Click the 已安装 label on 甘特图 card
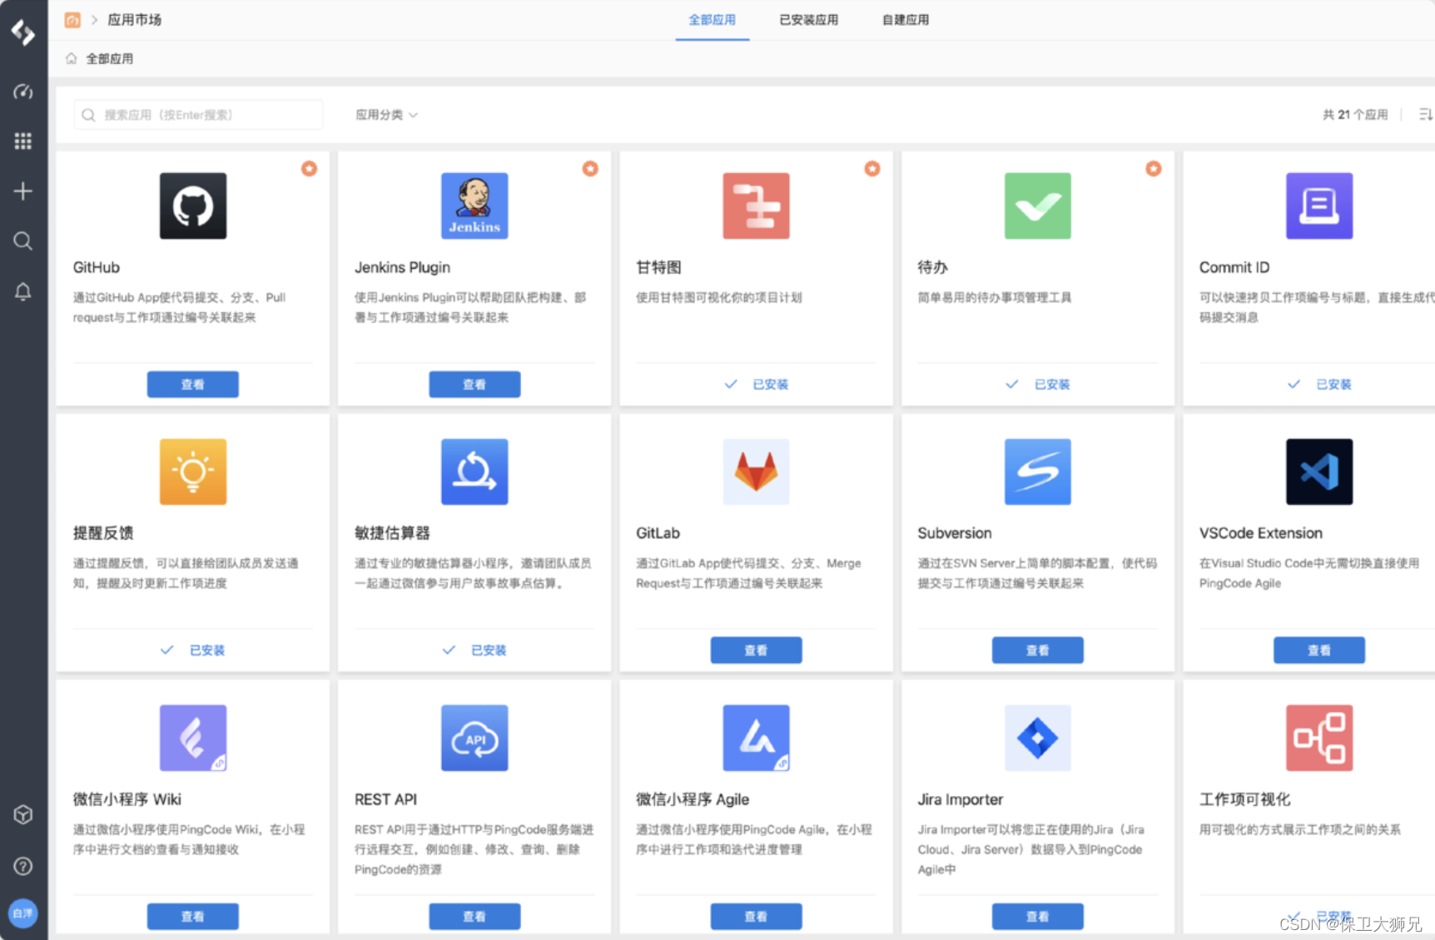Image resolution: width=1435 pixels, height=940 pixels. (x=770, y=384)
